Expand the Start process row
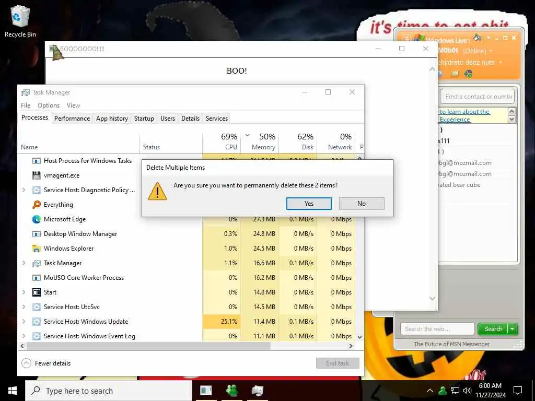The width and height of the screenshot is (535, 401). pyautogui.click(x=24, y=292)
